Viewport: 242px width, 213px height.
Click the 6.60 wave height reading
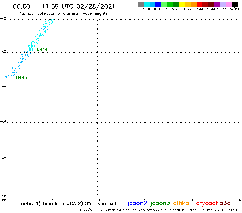click(x=27, y=53)
